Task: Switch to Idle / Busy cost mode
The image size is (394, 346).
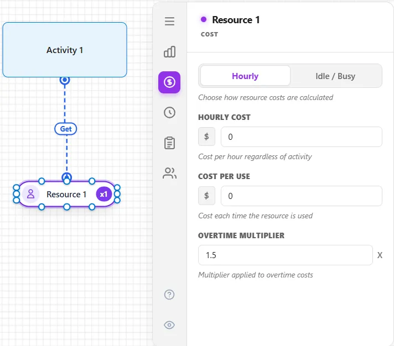Action: [x=335, y=76]
